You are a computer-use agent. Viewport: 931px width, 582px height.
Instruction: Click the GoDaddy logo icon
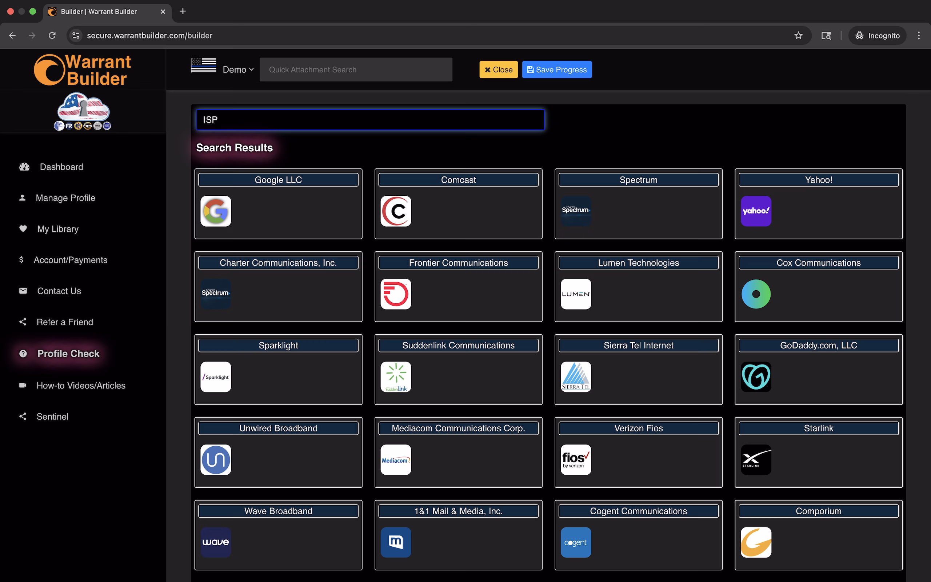click(x=756, y=377)
